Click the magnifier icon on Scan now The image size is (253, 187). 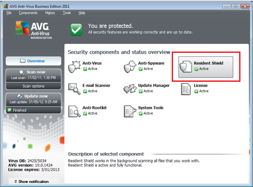pos(22,72)
